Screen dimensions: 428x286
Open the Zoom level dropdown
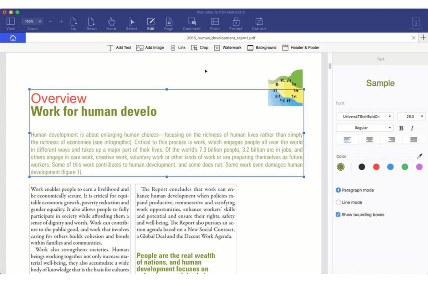pos(32,21)
